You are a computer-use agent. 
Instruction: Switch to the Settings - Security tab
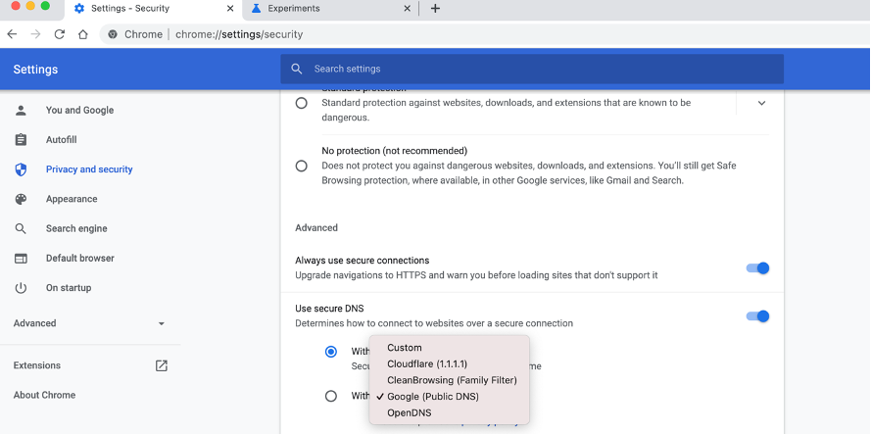pos(153,9)
